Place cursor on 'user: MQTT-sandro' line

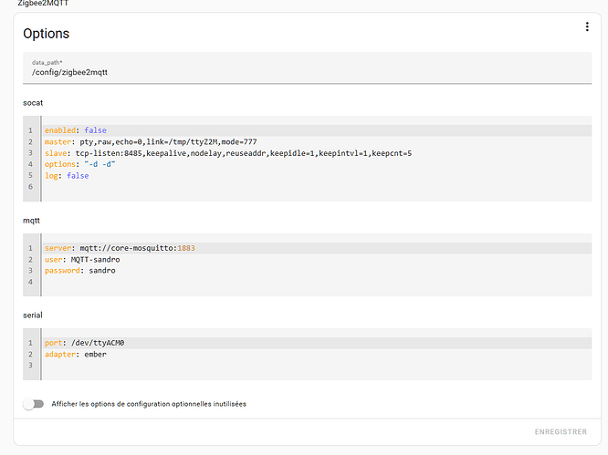(x=84, y=260)
